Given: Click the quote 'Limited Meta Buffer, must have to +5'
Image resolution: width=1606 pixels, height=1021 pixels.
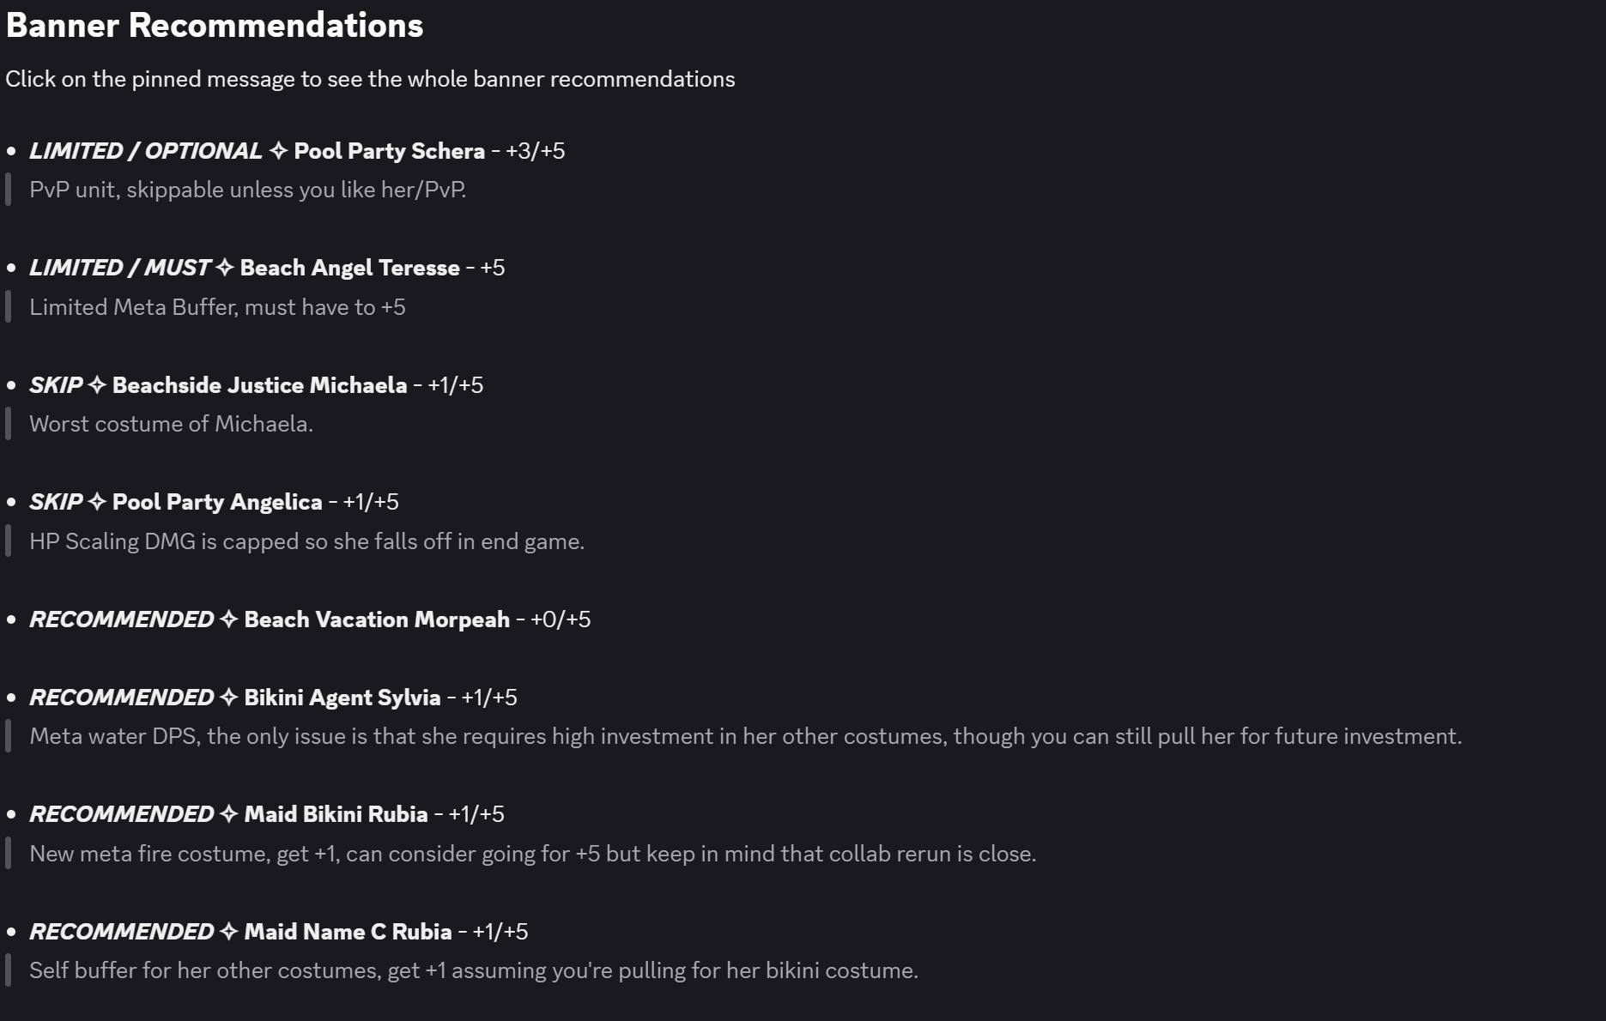Looking at the screenshot, I should click(x=217, y=307).
